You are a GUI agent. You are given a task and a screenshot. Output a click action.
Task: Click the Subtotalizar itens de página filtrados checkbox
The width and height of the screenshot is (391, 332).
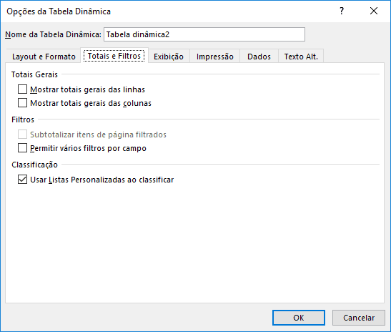coord(22,135)
